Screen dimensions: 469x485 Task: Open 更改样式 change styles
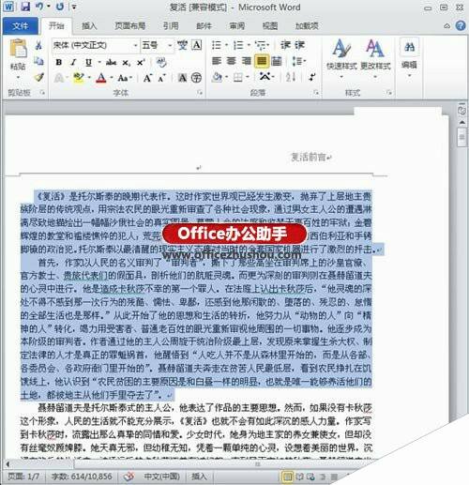375,57
